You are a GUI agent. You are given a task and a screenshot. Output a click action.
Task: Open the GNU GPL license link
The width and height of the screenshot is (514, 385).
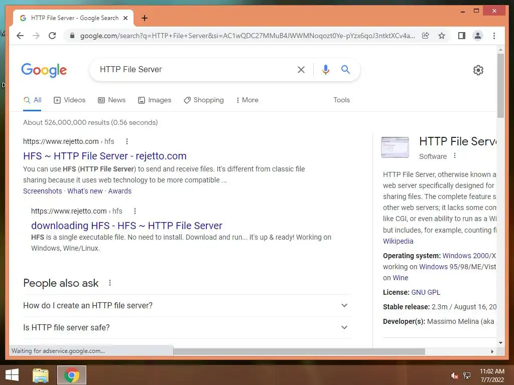pyautogui.click(x=426, y=292)
